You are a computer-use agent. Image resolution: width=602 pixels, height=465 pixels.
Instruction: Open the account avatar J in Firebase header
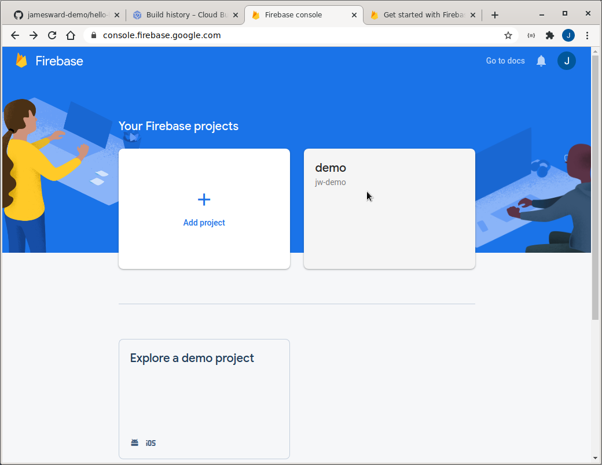tap(566, 61)
